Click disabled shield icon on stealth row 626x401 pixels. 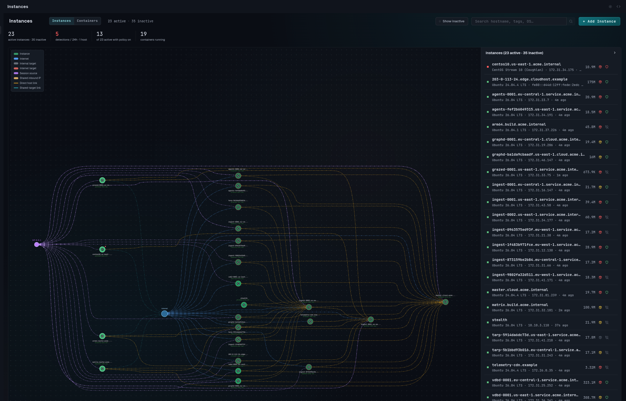click(x=607, y=322)
